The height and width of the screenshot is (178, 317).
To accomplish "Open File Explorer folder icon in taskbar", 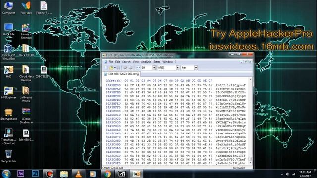I will click(x=64, y=174).
